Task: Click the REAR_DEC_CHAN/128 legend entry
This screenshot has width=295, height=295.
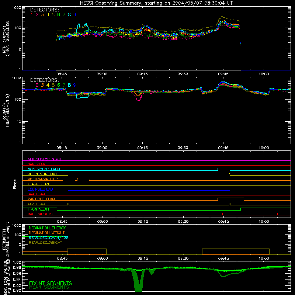Action: 49,237
